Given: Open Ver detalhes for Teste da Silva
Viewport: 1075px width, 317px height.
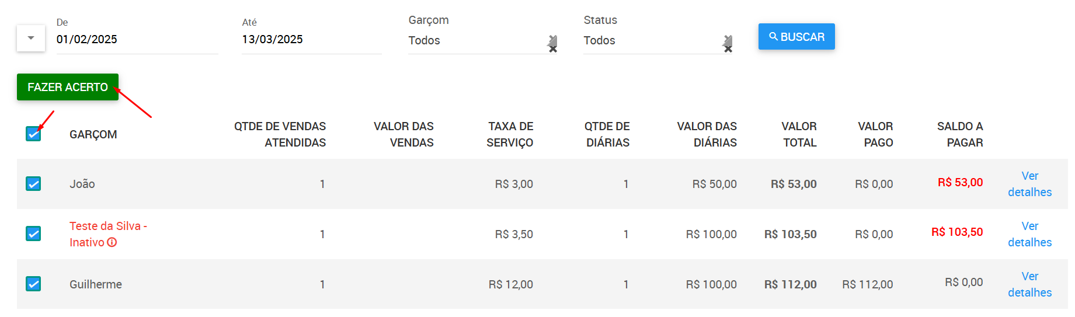Looking at the screenshot, I should click(1029, 234).
